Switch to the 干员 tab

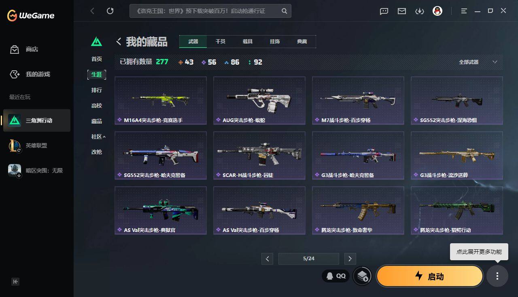click(x=220, y=42)
